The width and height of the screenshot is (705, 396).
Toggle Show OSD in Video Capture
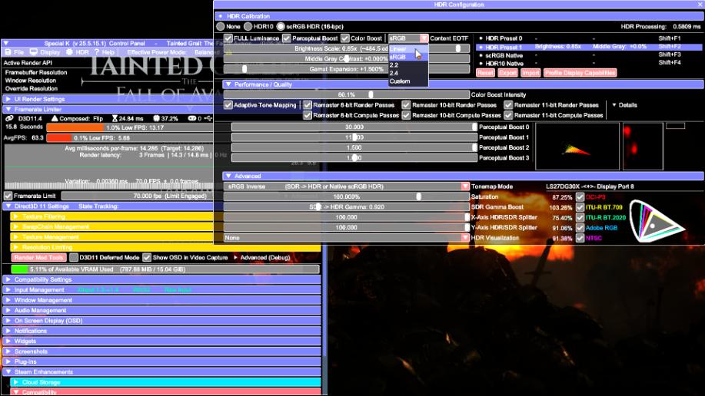click(x=147, y=258)
